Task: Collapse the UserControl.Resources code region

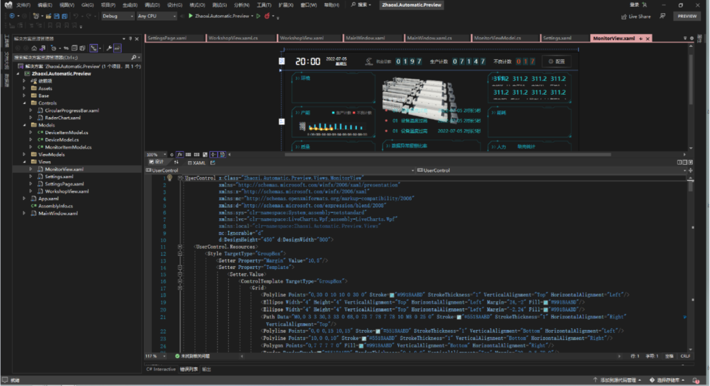Action: 179,247
